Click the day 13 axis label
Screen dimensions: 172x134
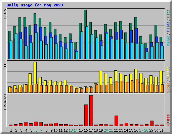pos(71,130)
